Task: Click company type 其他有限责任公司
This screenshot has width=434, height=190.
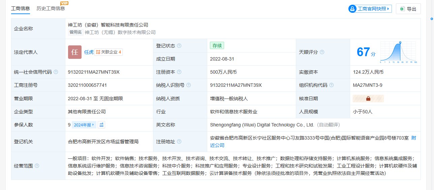Action: [87, 112]
